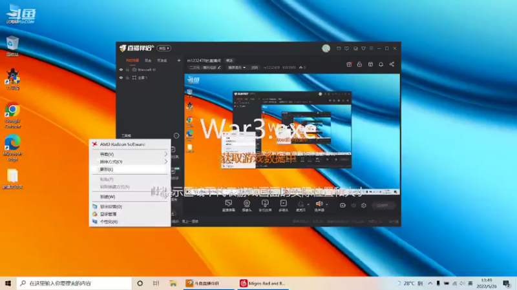Image resolution: width=517 pixels, height=290 pixels.
Task: Click the share icon in companion window
Action: (392, 64)
